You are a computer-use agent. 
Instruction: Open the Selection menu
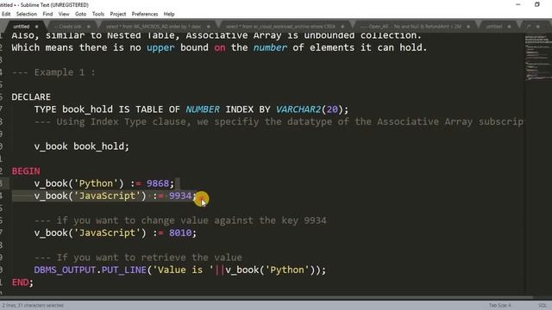click(27, 14)
